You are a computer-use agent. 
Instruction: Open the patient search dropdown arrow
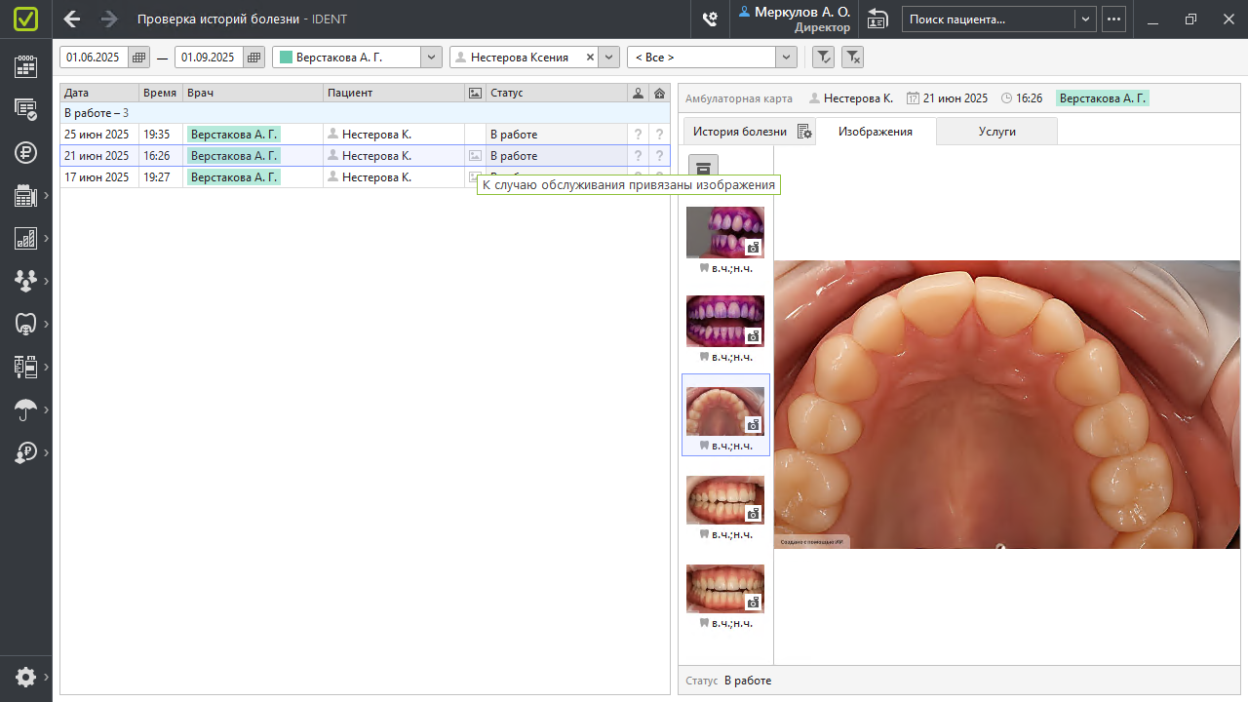[x=1085, y=19]
